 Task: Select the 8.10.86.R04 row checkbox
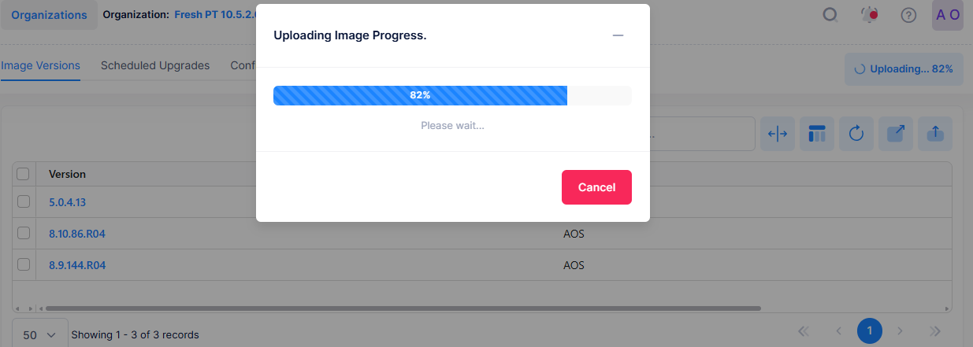(24, 233)
